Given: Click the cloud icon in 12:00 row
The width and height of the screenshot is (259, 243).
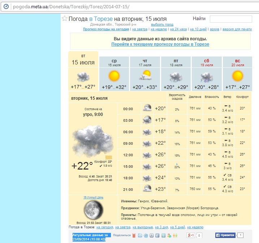Looking at the screenshot, I should click(x=147, y=155).
